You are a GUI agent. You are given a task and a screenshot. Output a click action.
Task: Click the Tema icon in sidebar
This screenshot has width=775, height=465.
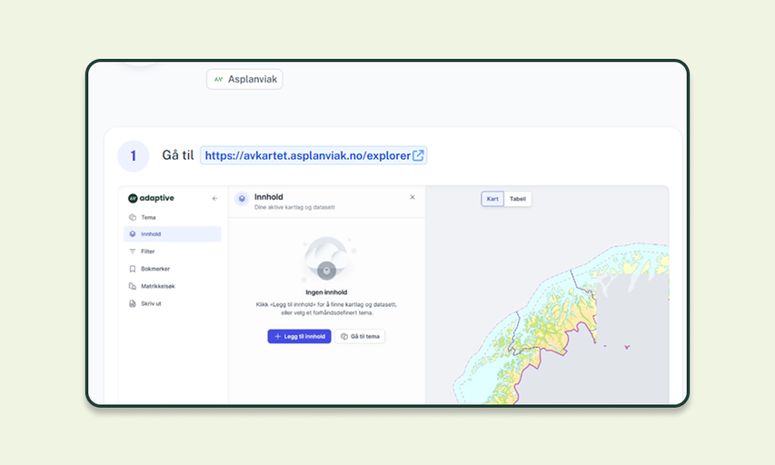point(133,217)
